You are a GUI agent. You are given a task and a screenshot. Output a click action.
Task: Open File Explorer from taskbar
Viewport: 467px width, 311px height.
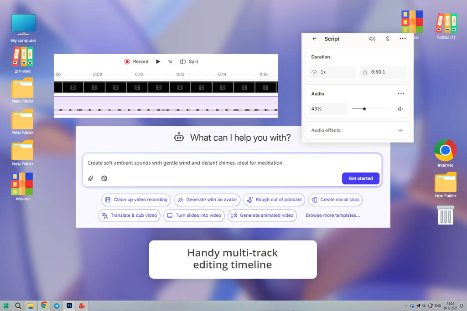[31, 306]
